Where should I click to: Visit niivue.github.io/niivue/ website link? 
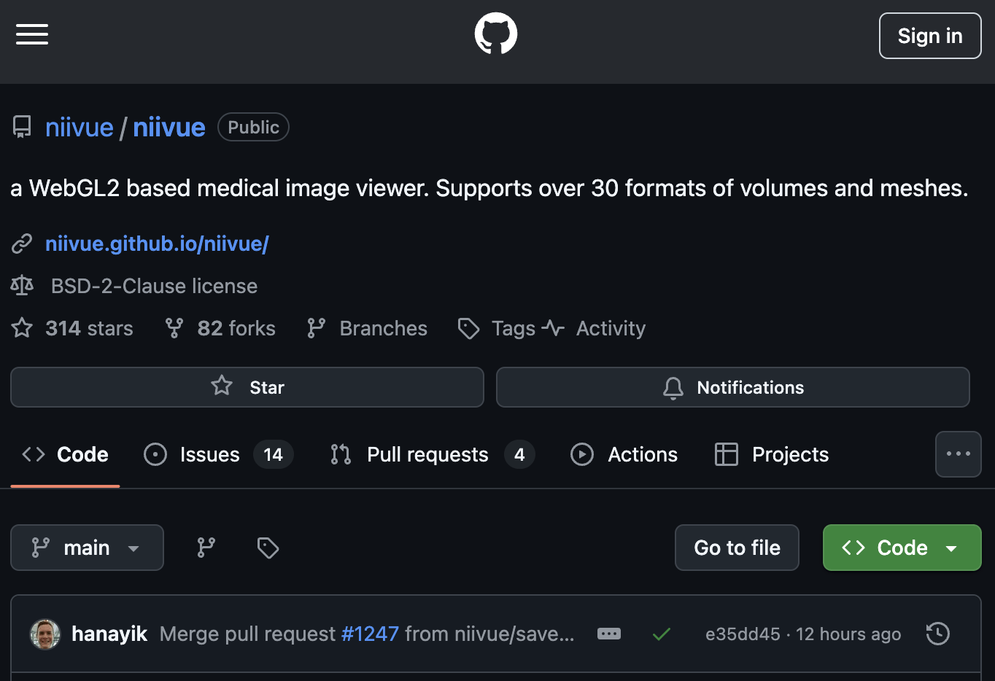coord(157,244)
